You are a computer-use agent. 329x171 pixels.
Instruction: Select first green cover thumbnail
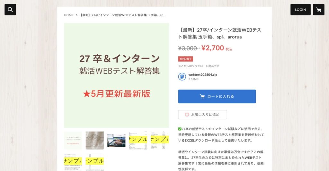click(73, 141)
